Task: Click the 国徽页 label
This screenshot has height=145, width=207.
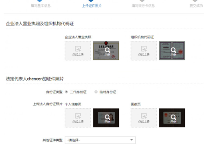Action: [x=136, y=104]
